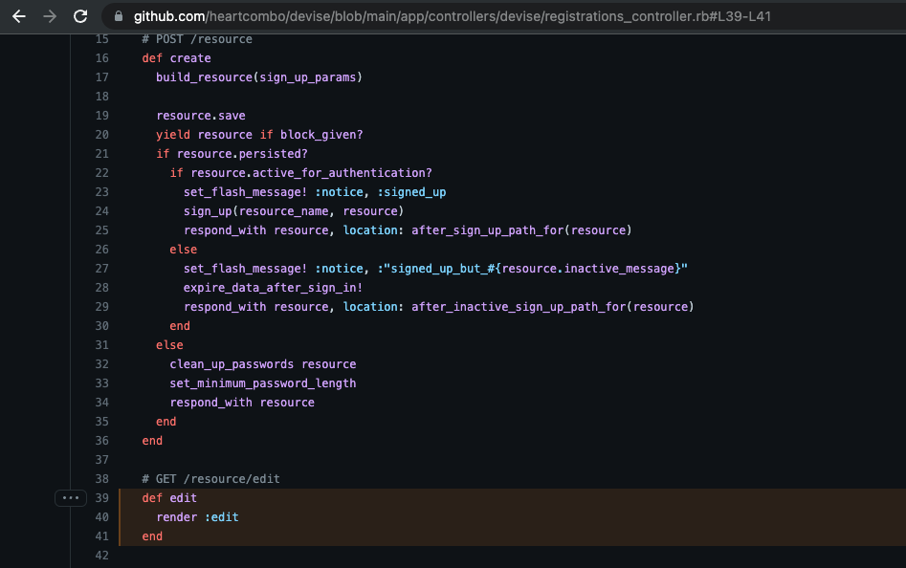Click 'after_sign_up_path_for(resource)' call
This screenshot has width=906, height=568.
click(521, 230)
